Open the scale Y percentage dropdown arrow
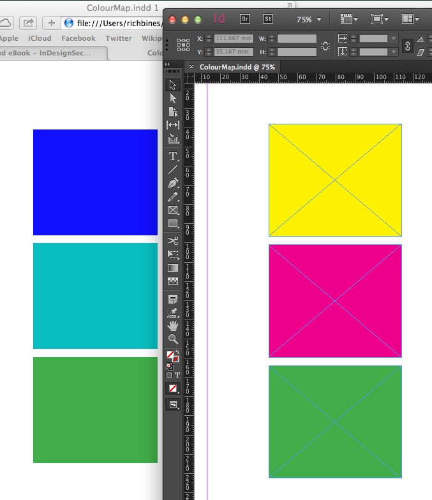 (x=394, y=52)
